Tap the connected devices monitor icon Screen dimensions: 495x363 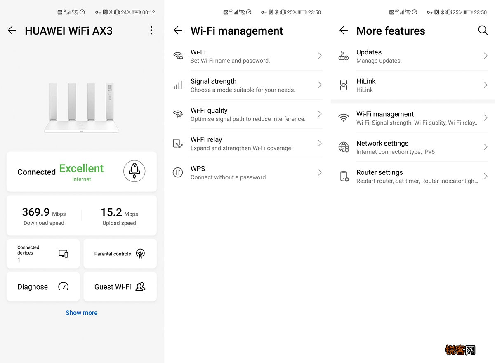tap(63, 254)
